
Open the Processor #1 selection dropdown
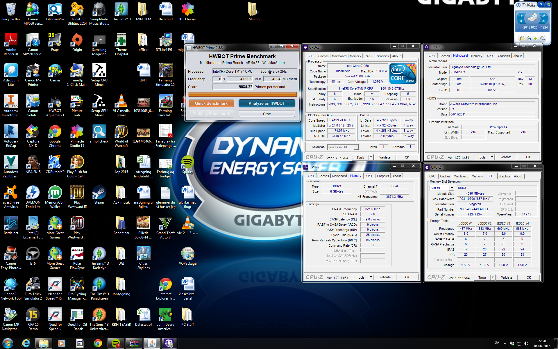[343, 147]
